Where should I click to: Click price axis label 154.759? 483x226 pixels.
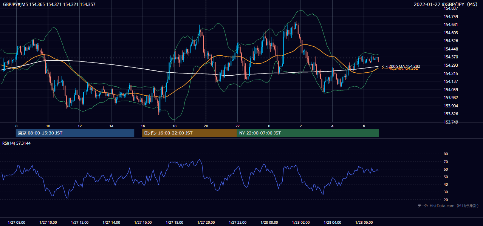451,17
